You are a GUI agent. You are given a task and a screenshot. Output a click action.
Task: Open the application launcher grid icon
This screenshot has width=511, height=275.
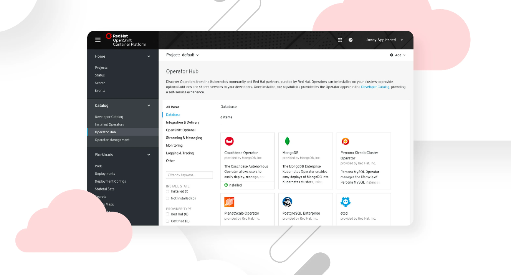[339, 40]
